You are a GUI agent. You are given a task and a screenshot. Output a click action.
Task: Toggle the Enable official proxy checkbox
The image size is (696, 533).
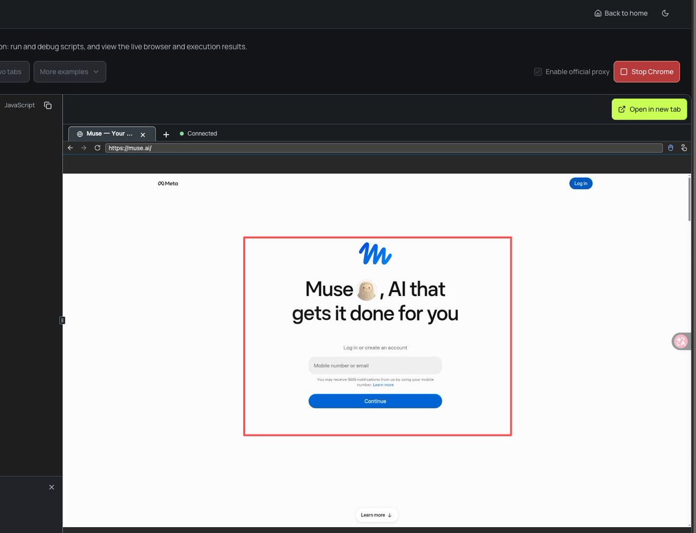538,72
